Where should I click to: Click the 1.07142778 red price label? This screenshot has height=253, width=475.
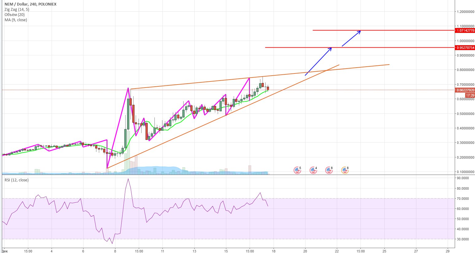465,30
